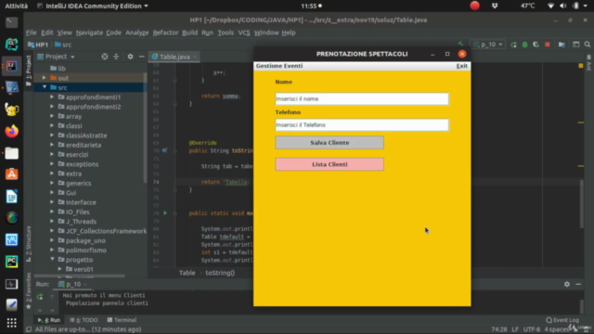The width and height of the screenshot is (594, 334).
Task: Click the src breadcrumb in navigation bar
Action: [x=63, y=45]
